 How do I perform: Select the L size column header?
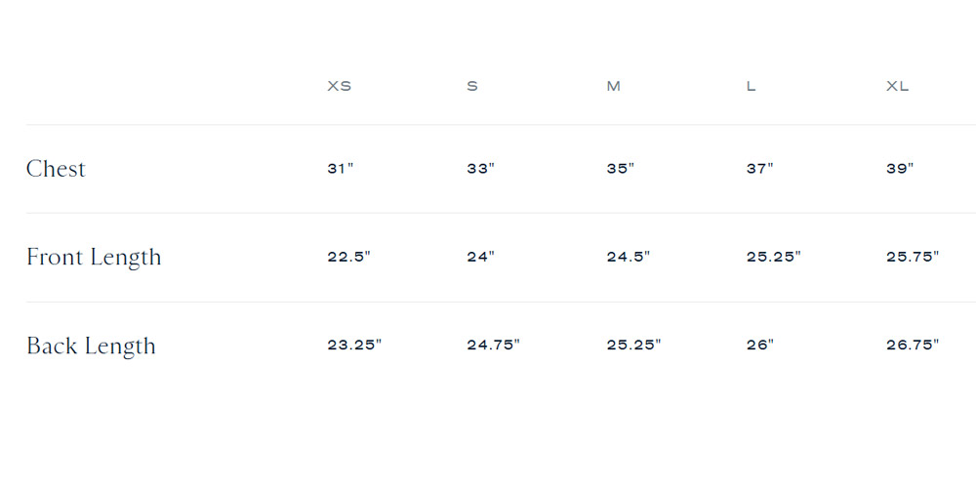tap(751, 86)
